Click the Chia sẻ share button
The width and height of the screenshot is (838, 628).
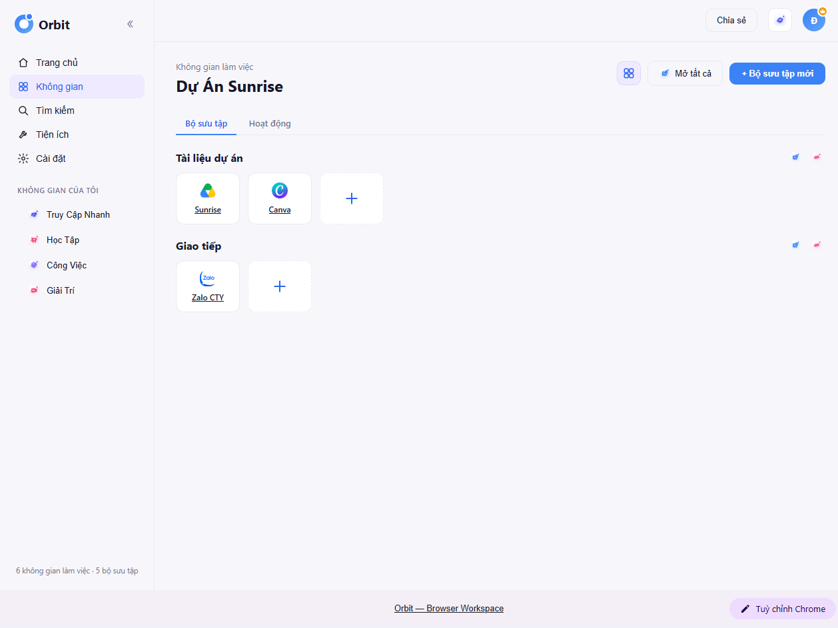731,20
